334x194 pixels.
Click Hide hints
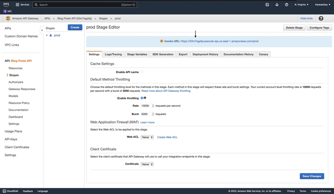tap(306, 18)
